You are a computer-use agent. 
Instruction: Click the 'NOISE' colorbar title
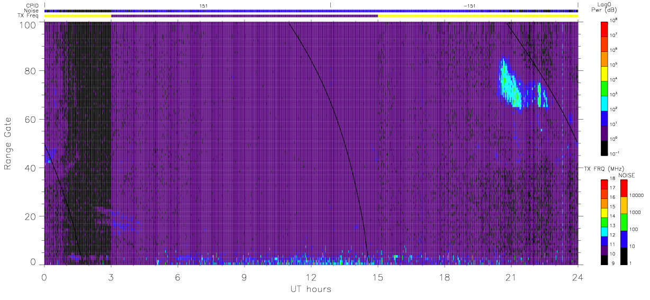click(x=628, y=175)
